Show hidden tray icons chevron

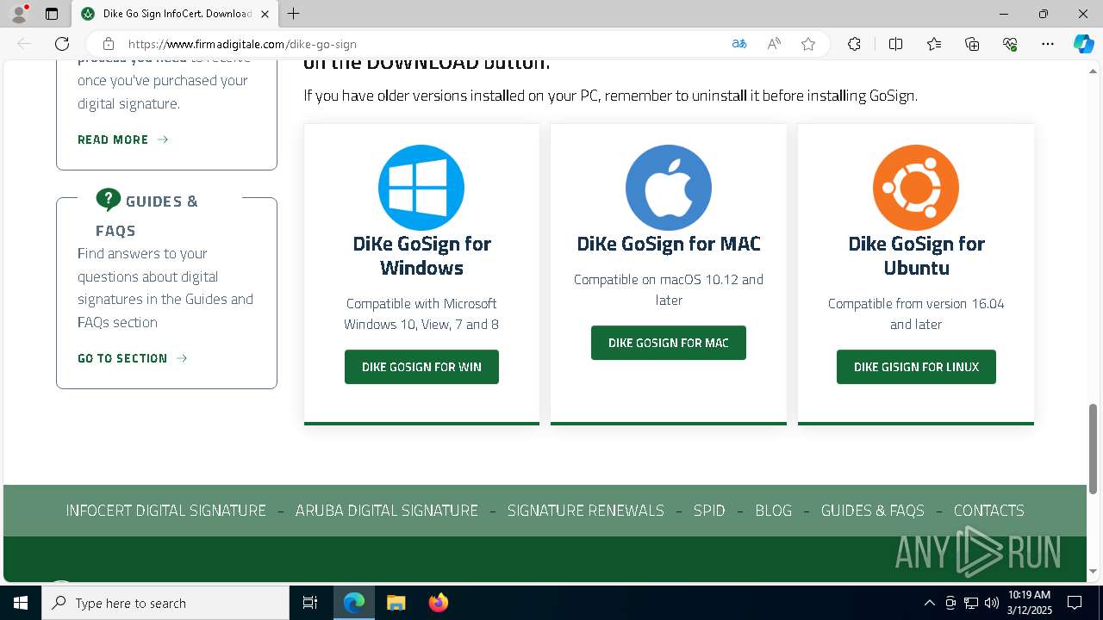[x=929, y=603]
